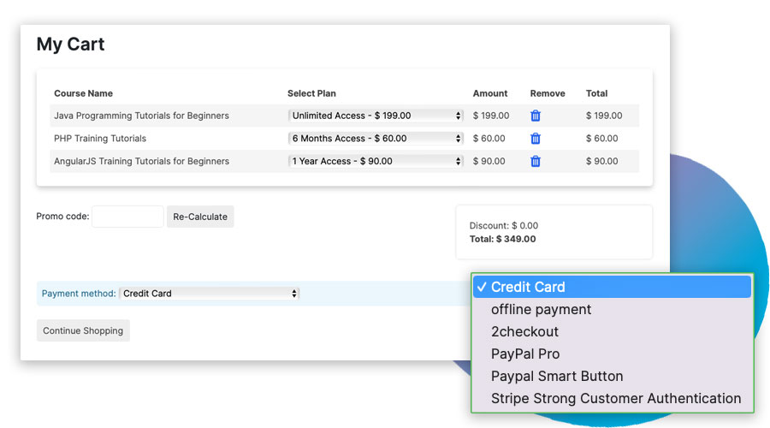Viewport: 770px width, 428px height.
Task: Click the Select Plan column header
Action: [x=311, y=93]
